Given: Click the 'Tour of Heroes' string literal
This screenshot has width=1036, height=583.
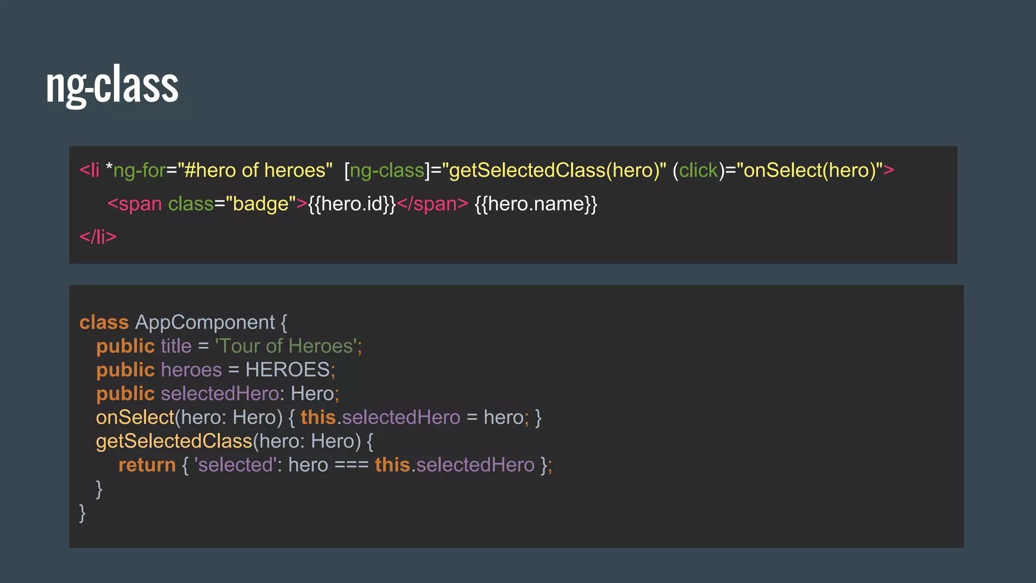Looking at the screenshot, I should [x=286, y=346].
